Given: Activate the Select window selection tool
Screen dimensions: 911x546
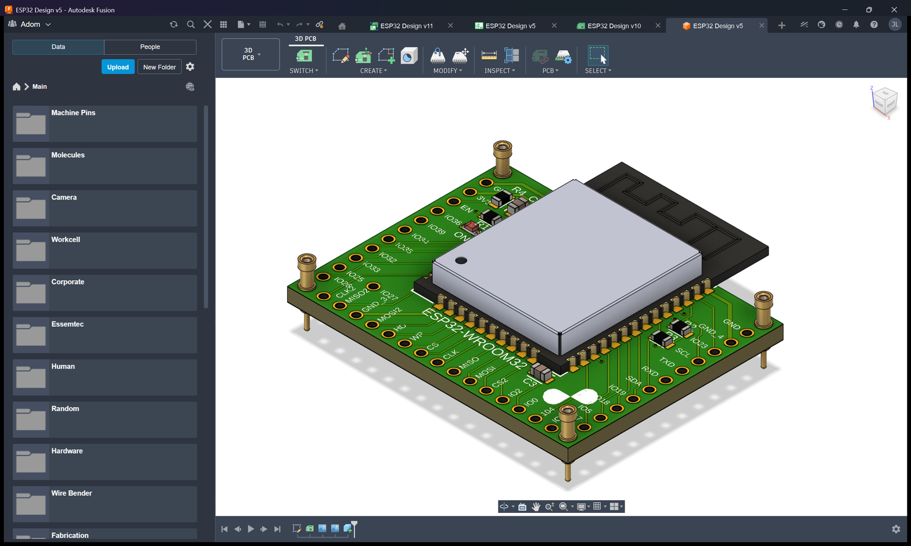Looking at the screenshot, I should [598, 56].
